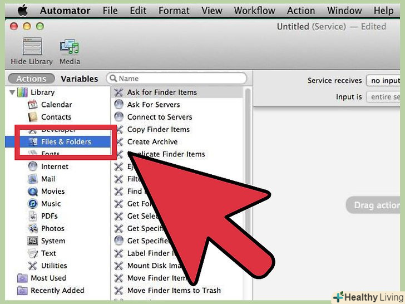
Task: Click the Ask for Finder Items icon
Action: [118, 92]
